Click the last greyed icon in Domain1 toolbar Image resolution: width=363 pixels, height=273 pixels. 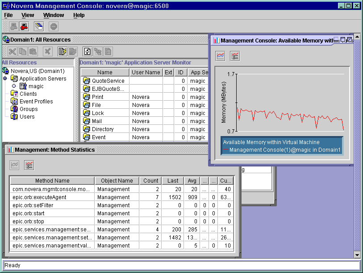108,51
